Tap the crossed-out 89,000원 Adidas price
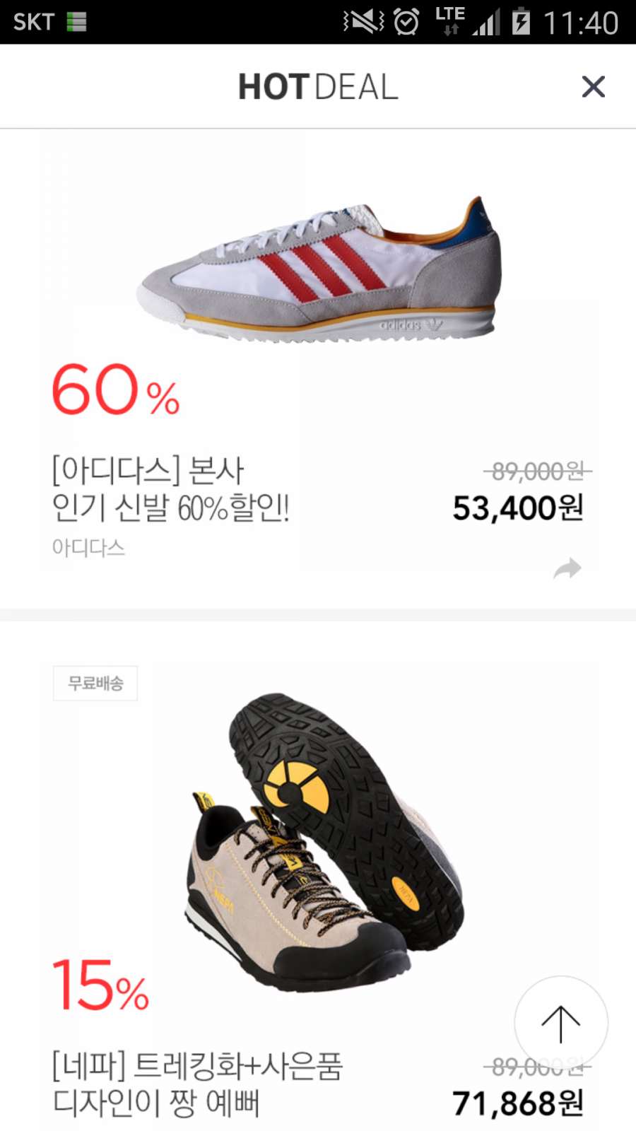The height and width of the screenshot is (1131, 636). [538, 471]
